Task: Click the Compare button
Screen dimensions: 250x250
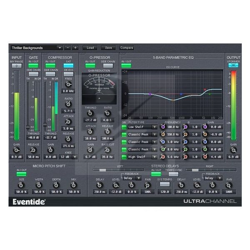Action: (127, 47)
